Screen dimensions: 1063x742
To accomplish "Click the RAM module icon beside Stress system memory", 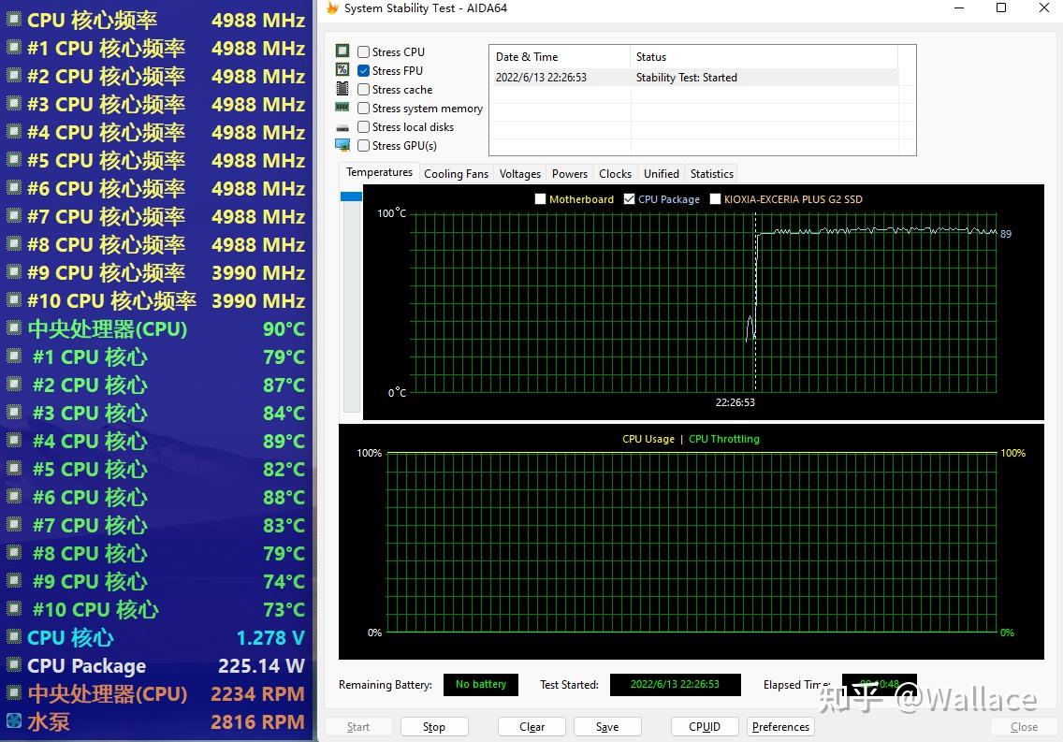I will click(x=342, y=107).
